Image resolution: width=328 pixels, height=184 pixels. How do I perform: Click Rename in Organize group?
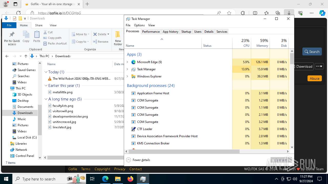pyautogui.click(x=101, y=42)
